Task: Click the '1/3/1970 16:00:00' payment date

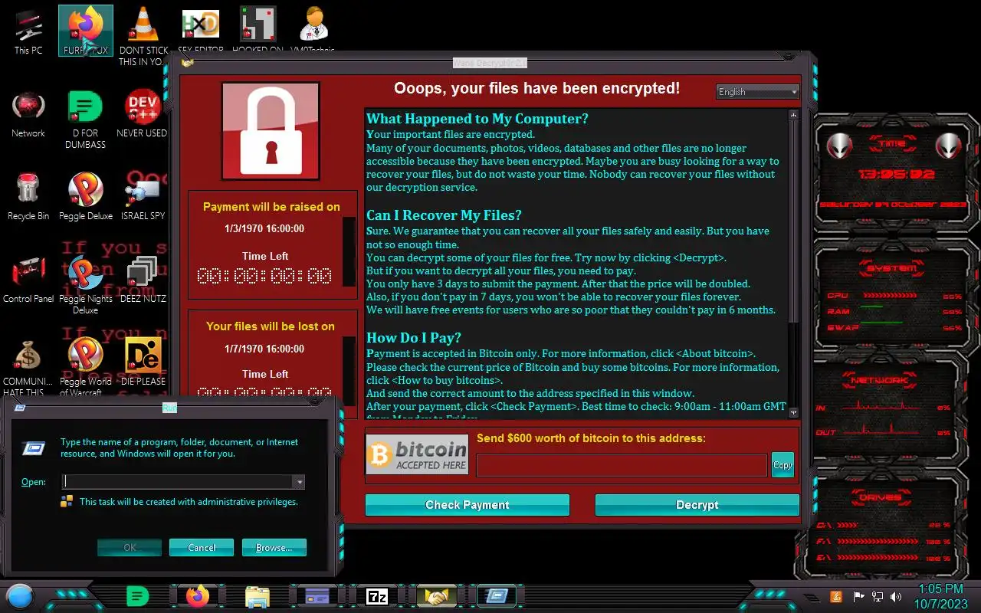Action: coord(264,228)
